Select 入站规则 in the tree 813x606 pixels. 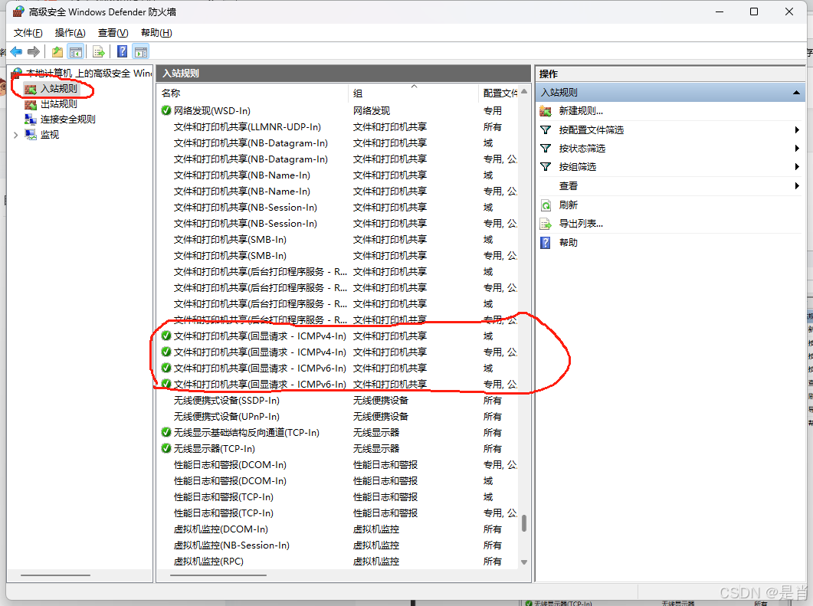pyautogui.click(x=58, y=89)
